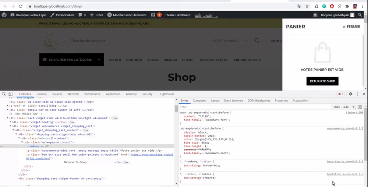Click the new style rule plus icon

[353, 107]
